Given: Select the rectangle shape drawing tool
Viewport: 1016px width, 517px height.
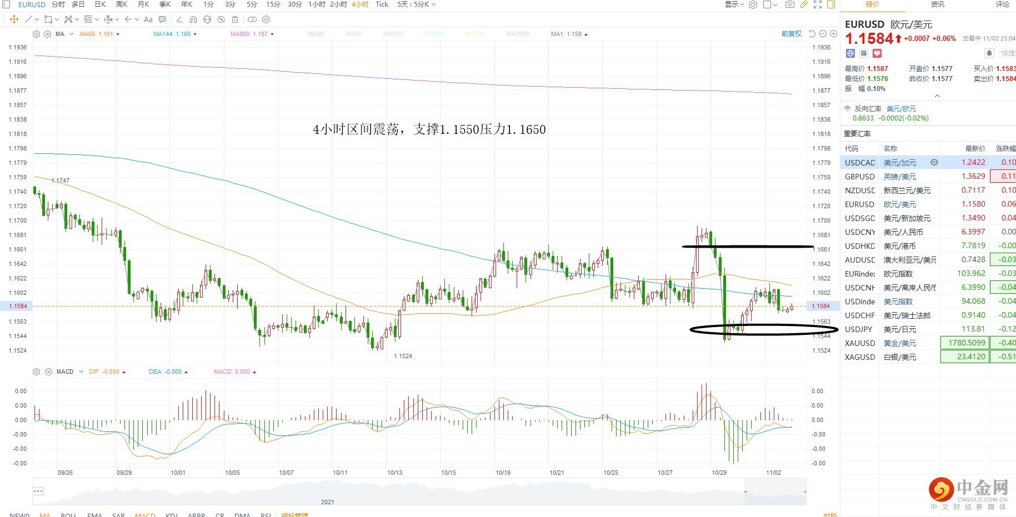Looking at the screenshot, I should (x=48, y=19).
